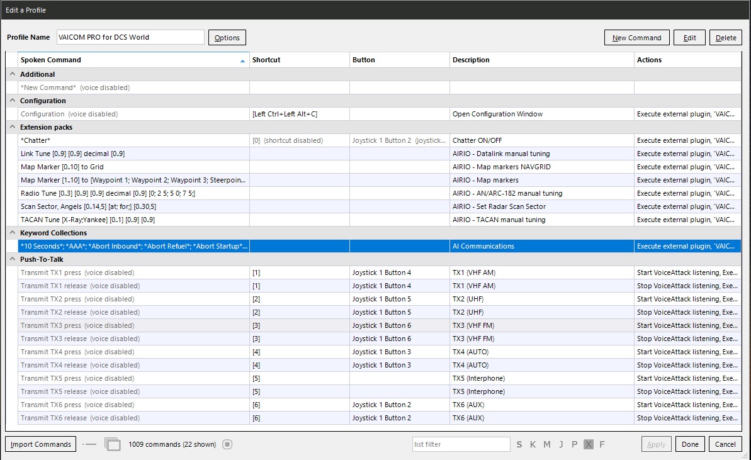Toggle the F filter letter
Screen dimensions: 751x460
coord(602,444)
